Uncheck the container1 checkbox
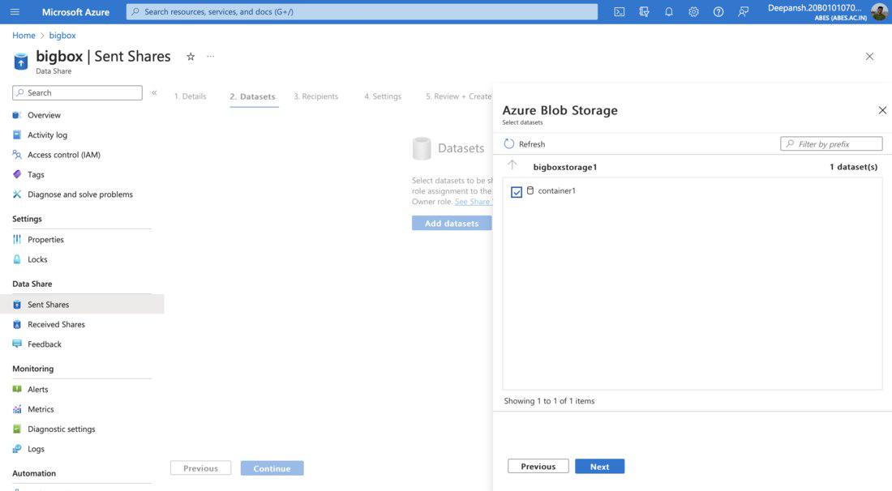Screen dimensions: 892x491 click(x=517, y=192)
